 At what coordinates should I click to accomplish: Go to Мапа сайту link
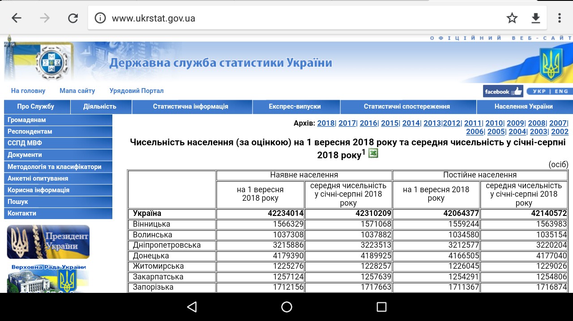click(77, 91)
